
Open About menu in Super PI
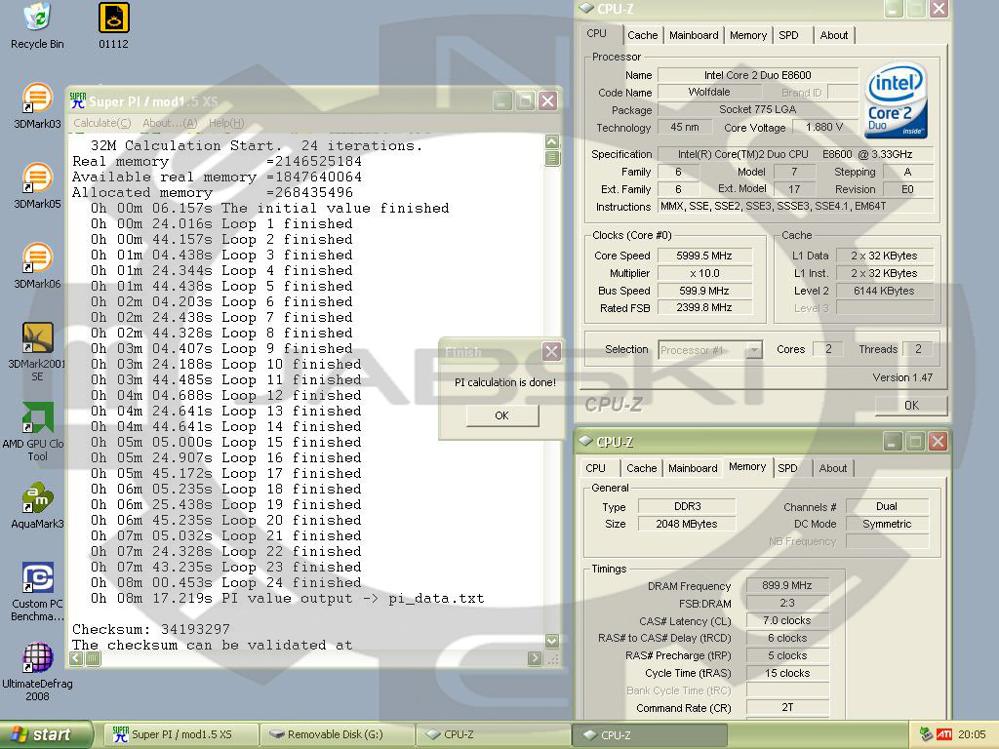(170, 123)
